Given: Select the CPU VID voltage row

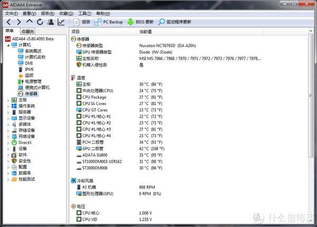Looking at the screenshot, I should pyautogui.click(x=189, y=219).
